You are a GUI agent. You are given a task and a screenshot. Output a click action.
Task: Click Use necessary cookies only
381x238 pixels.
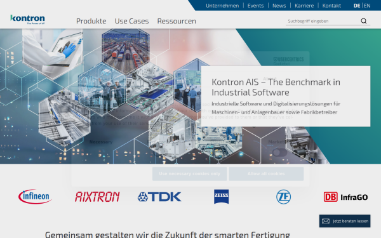point(189,174)
